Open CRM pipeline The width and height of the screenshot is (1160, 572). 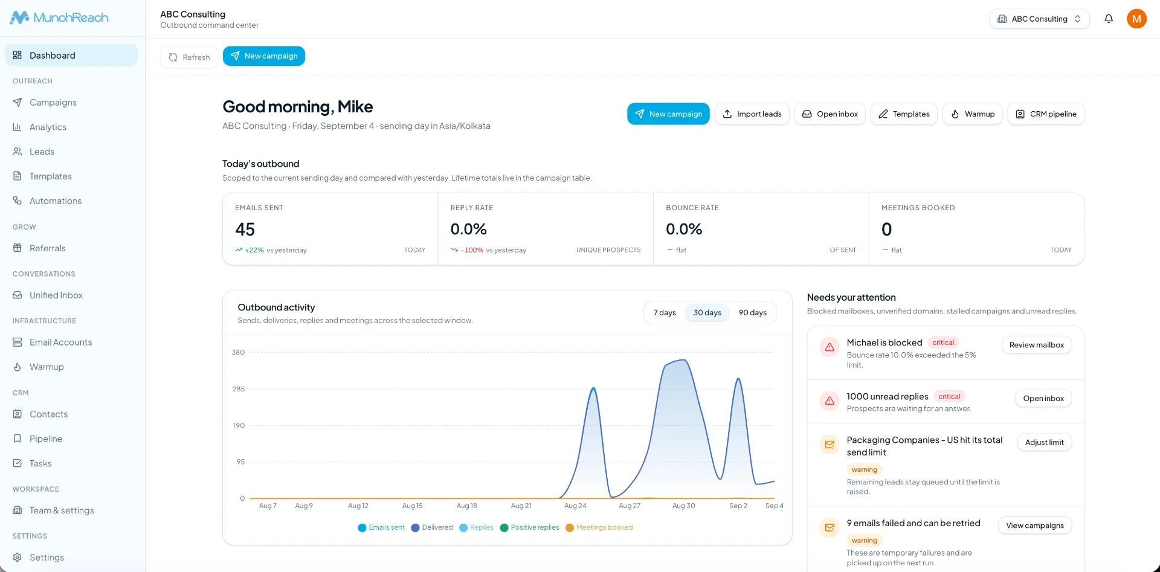click(x=1046, y=114)
